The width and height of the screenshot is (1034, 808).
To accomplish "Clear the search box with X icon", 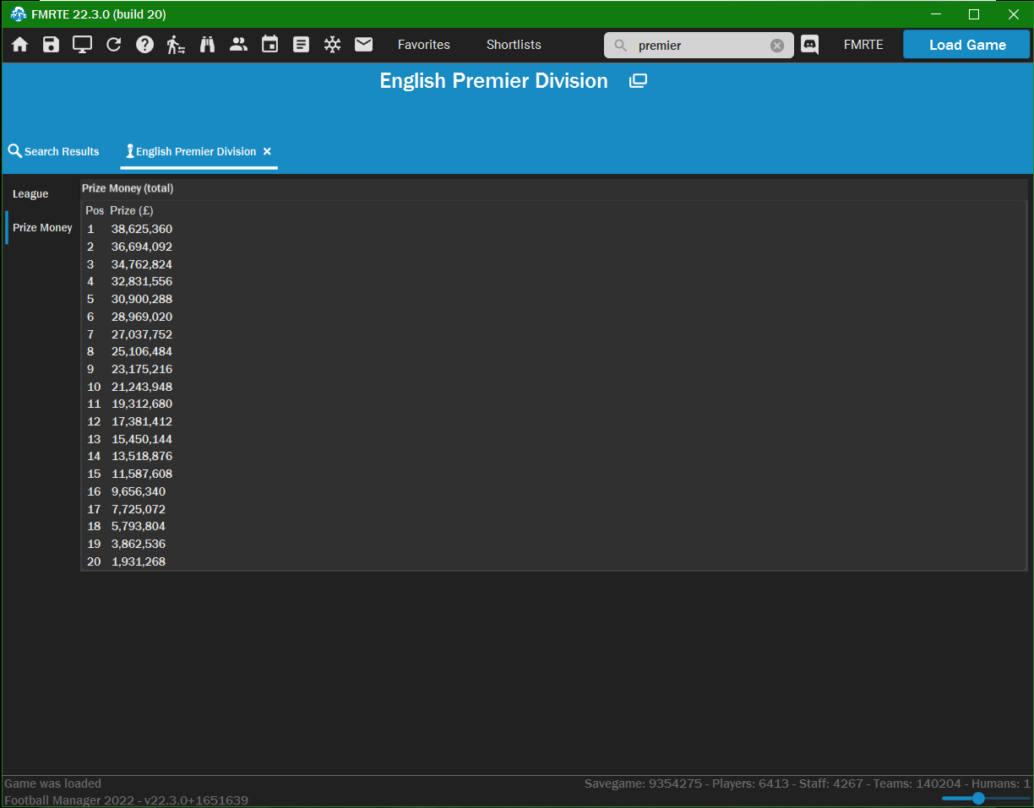I will [777, 46].
